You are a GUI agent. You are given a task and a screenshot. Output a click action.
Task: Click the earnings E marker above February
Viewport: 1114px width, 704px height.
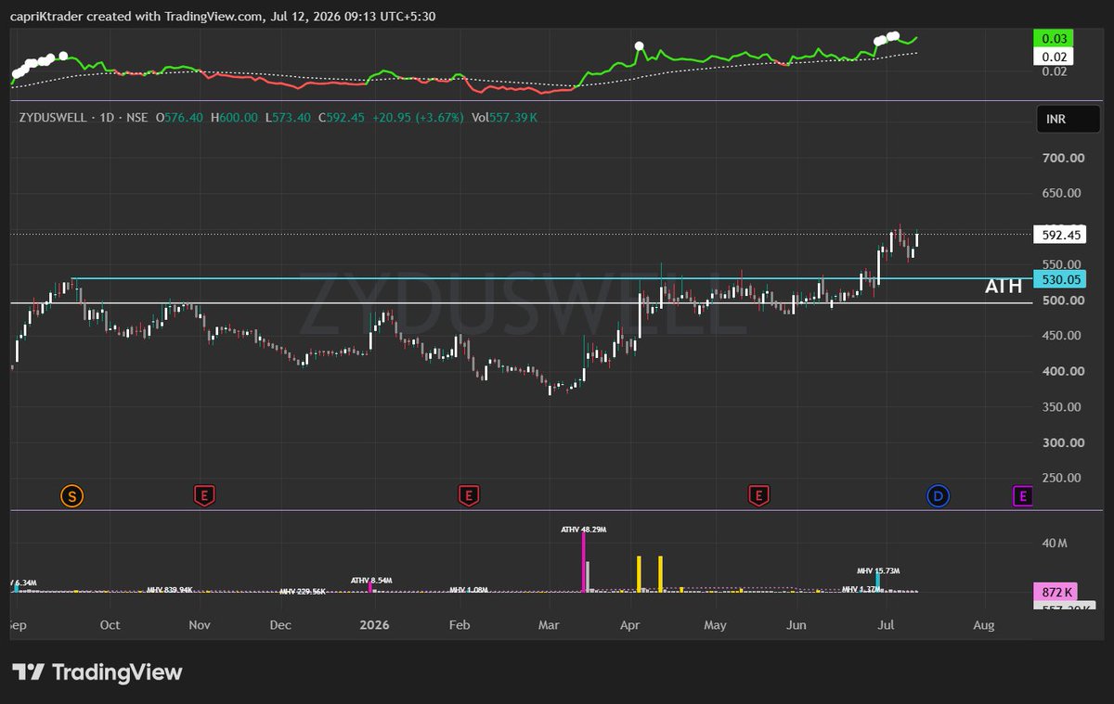click(x=469, y=496)
